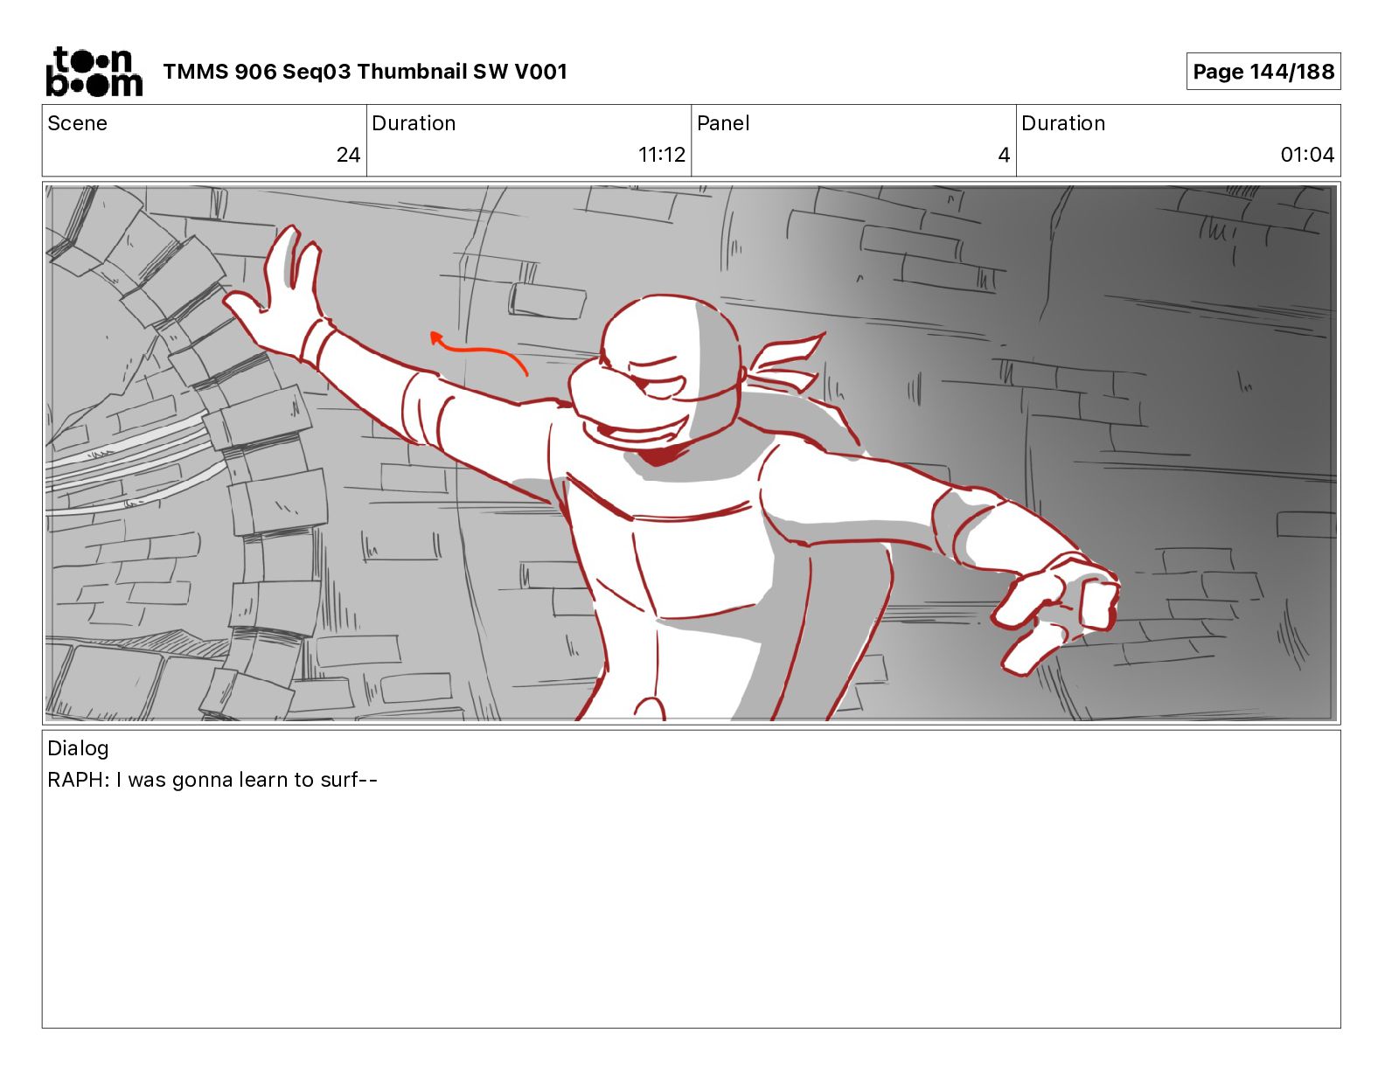Select the title 'TMMS 906 Seq03 Thumbnail SW V001'
This screenshot has height=1070, width=1385.
coord(365,72)
